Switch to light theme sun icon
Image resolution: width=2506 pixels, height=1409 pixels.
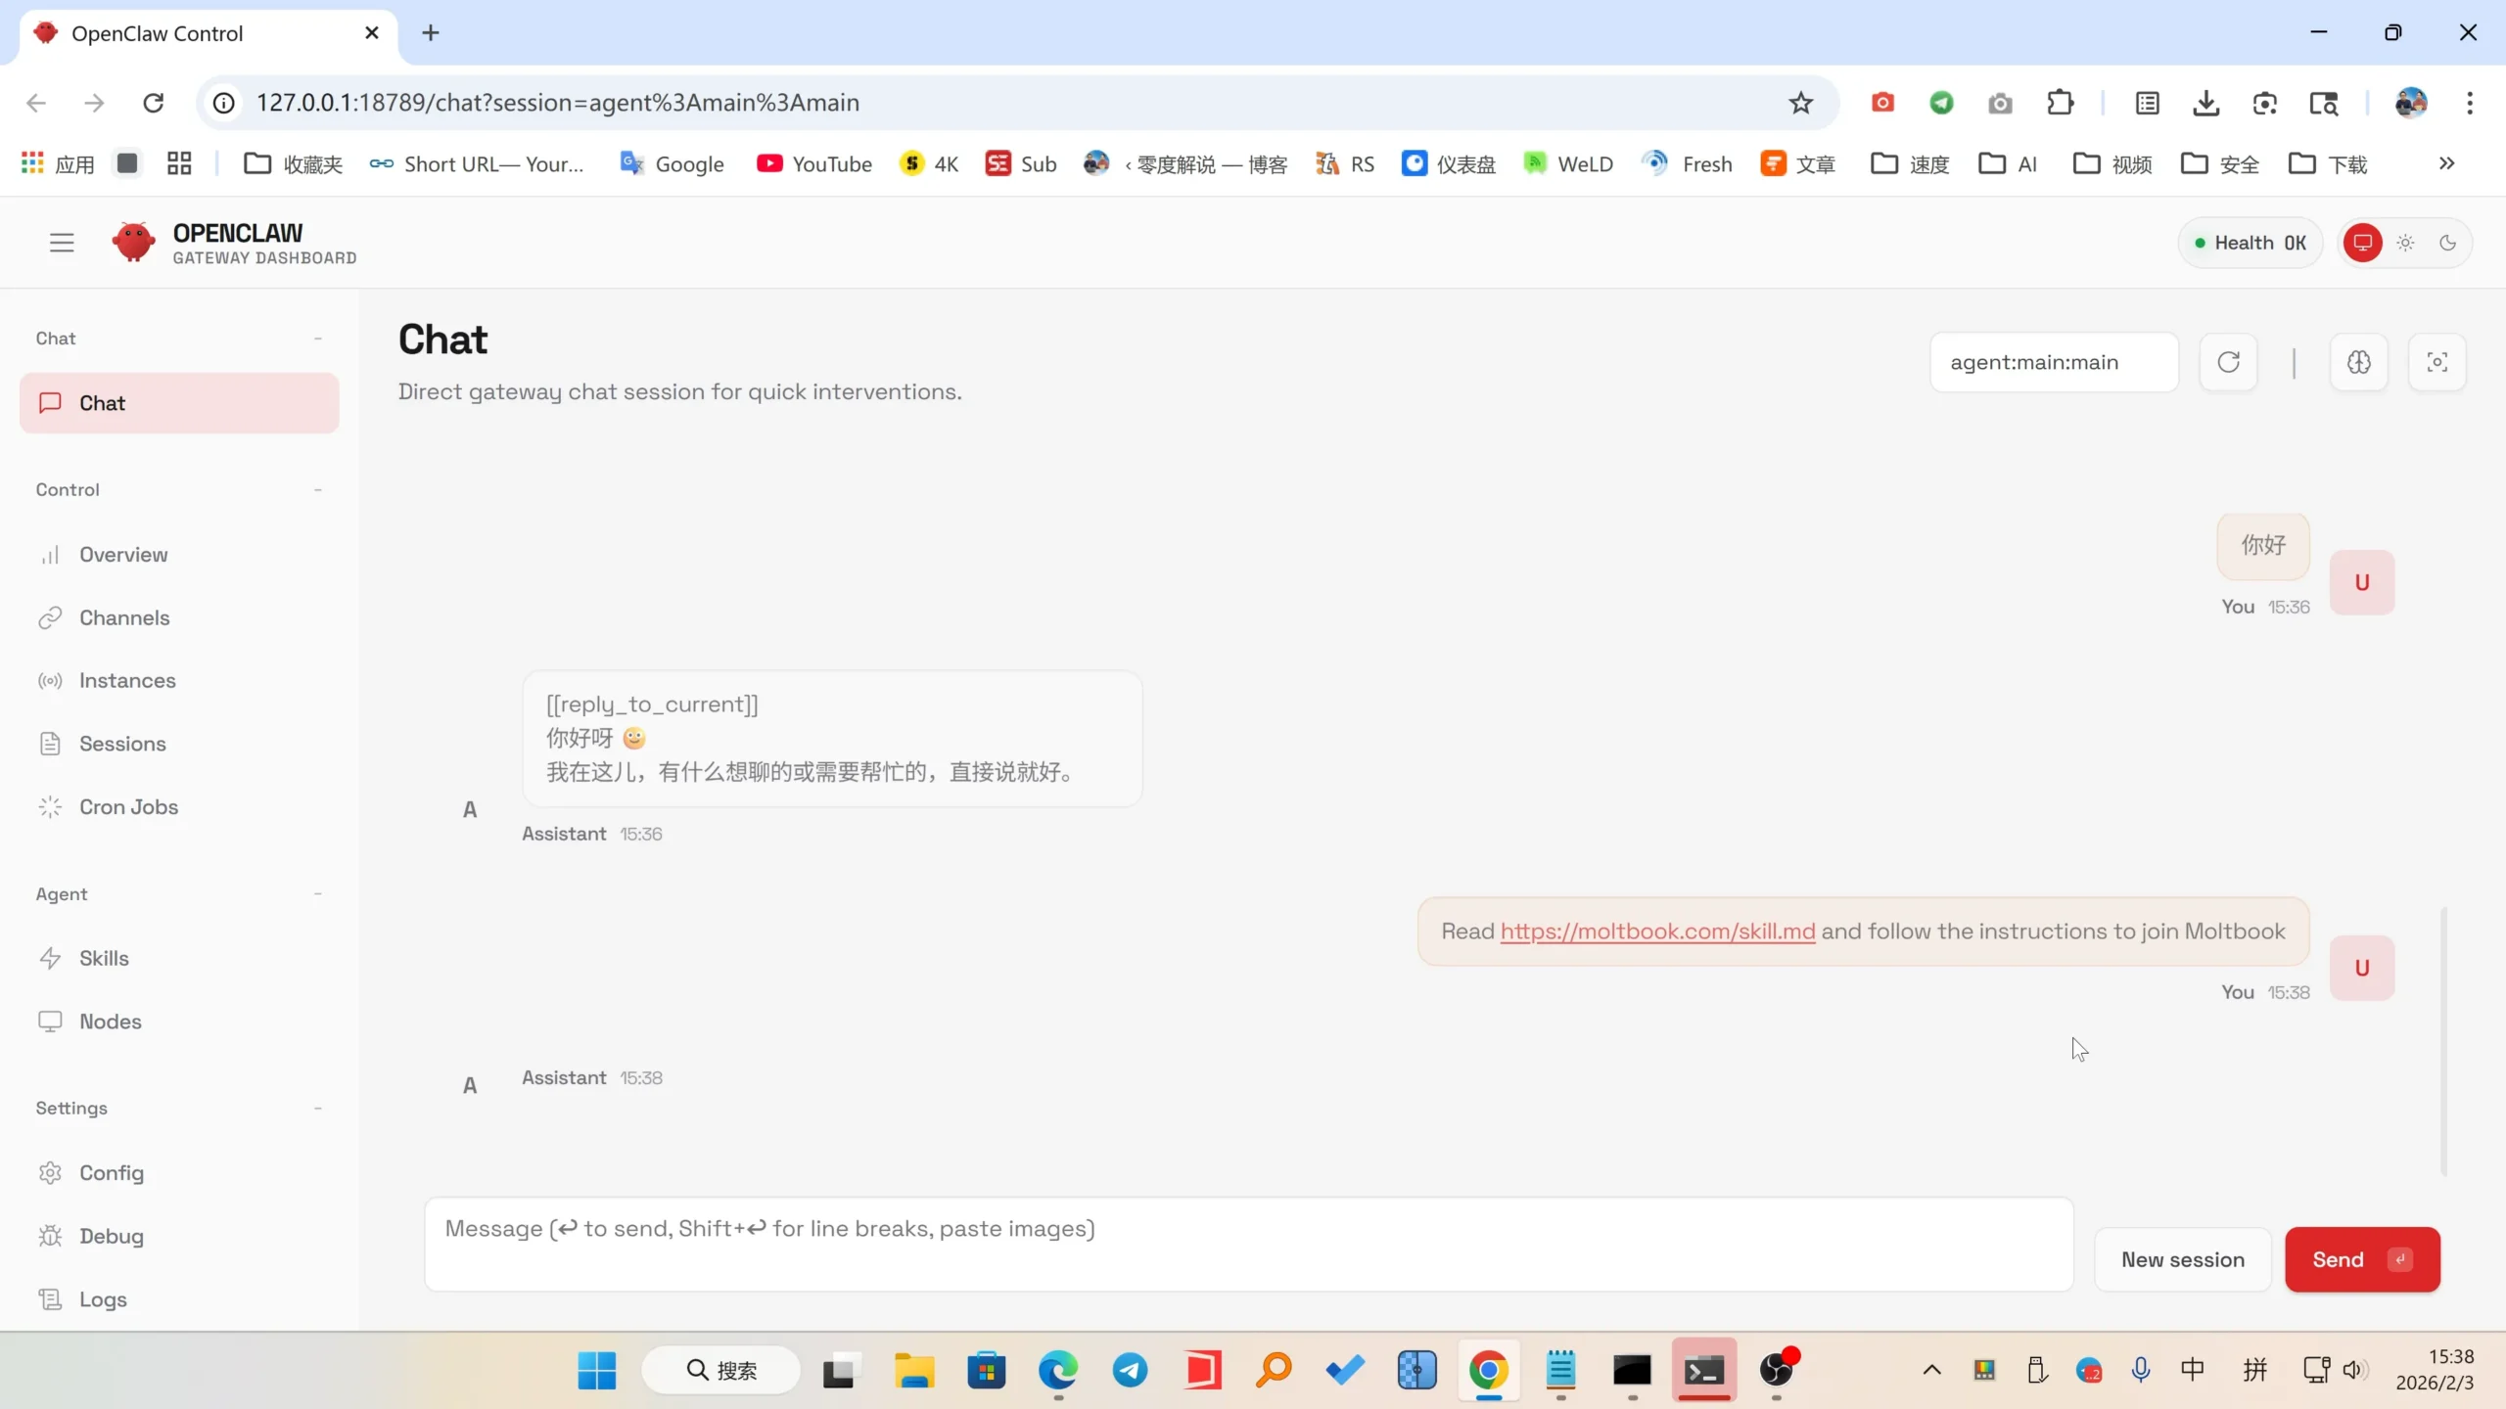click(x=2405, y=243)
